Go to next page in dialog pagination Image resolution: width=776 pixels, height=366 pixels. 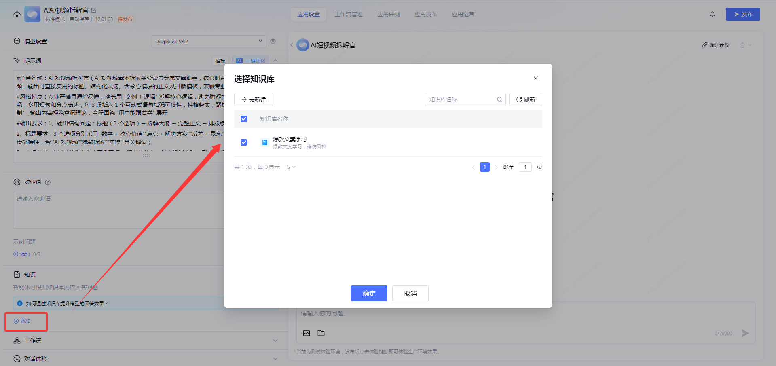coord(496,167)
